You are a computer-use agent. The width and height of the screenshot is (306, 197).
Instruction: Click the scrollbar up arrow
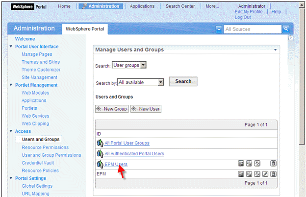[x=302, y=5]
